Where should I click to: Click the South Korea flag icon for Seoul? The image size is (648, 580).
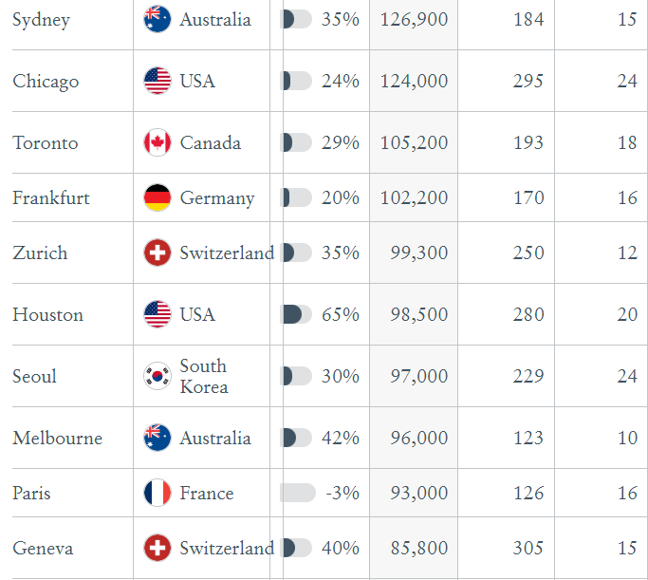click(157, 376)
